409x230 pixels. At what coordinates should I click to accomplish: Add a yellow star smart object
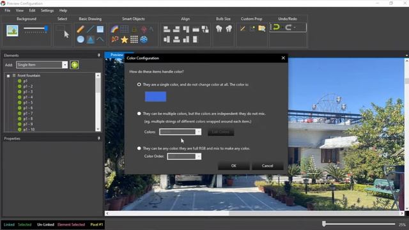click(125, 40)
